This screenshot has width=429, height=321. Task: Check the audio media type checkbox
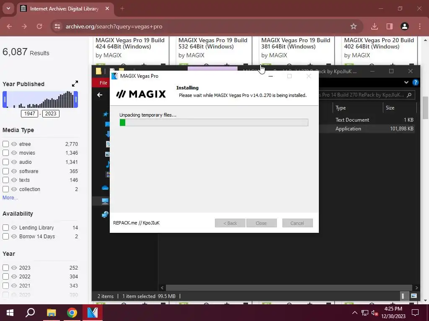tap(5, 162)
